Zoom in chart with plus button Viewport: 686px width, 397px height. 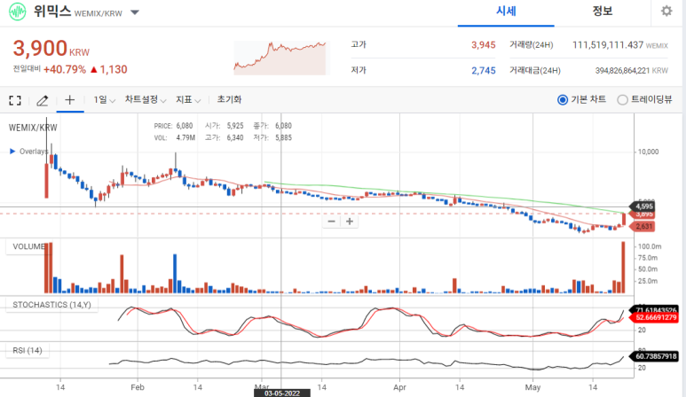tap(350, 222)
